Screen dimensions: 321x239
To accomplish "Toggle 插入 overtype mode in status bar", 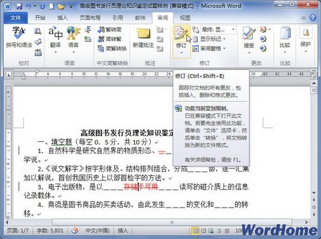I will click(x=123, y=231).
